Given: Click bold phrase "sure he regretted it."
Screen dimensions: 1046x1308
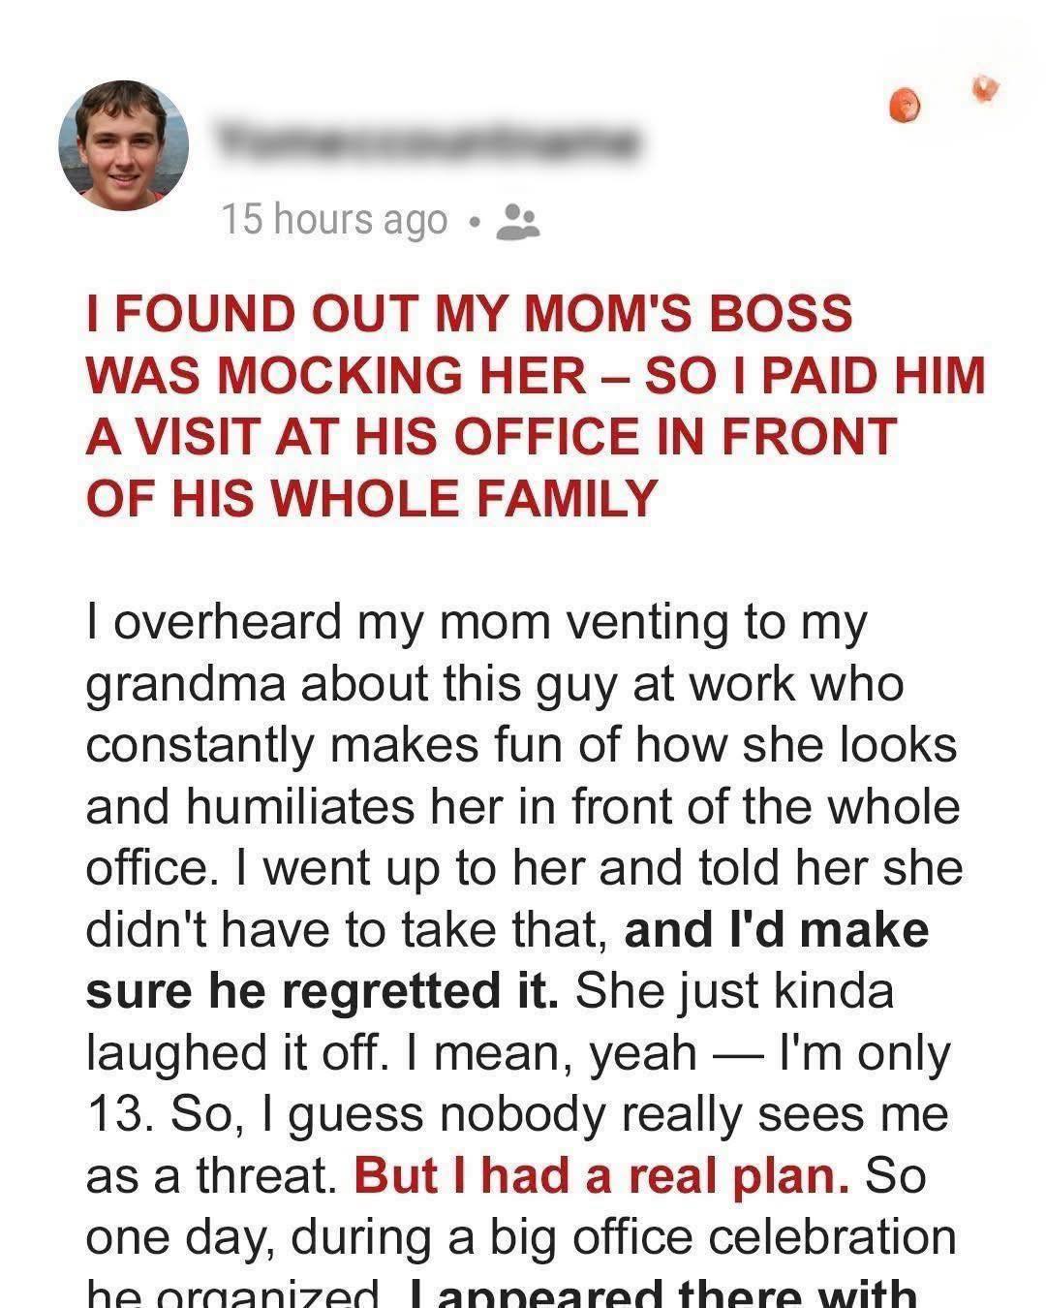Looking at the screenshot, I should coord(323,991).
